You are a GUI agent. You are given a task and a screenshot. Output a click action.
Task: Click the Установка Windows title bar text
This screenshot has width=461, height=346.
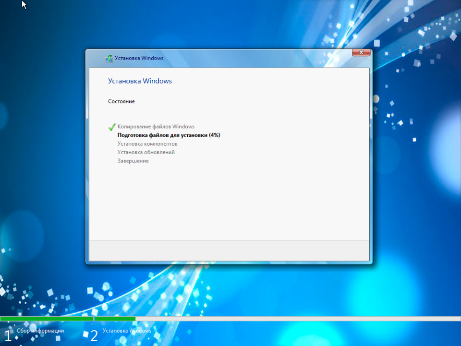pos(139,58)
